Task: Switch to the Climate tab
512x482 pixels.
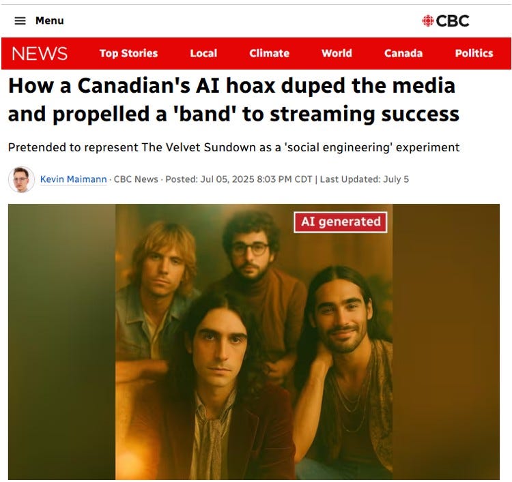Action: tap(270, 53)
